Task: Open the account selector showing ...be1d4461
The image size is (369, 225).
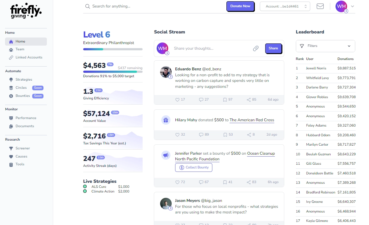Action: tap(285, 6)
